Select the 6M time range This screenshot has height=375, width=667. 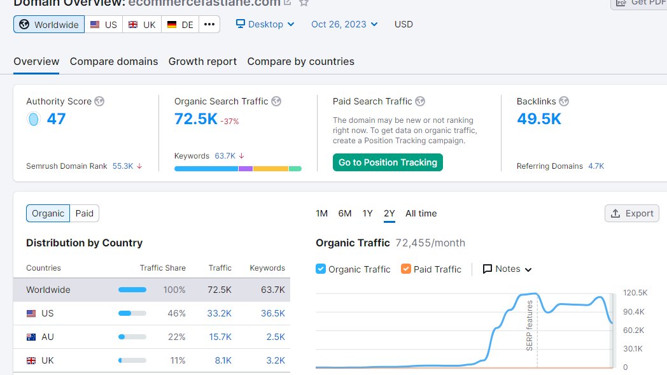[x=344, y=213]
